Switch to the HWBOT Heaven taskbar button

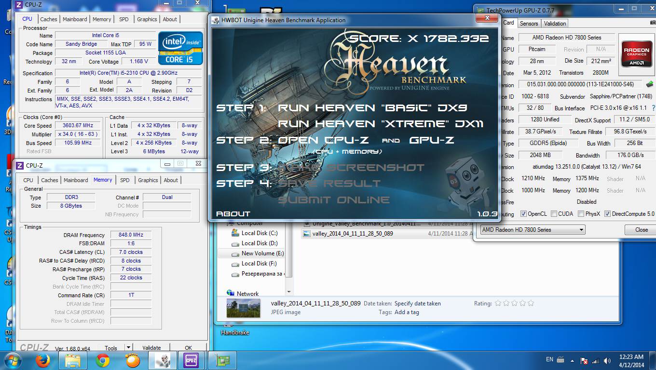click(162, 360)
